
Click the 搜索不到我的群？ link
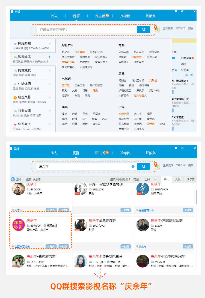120,180
